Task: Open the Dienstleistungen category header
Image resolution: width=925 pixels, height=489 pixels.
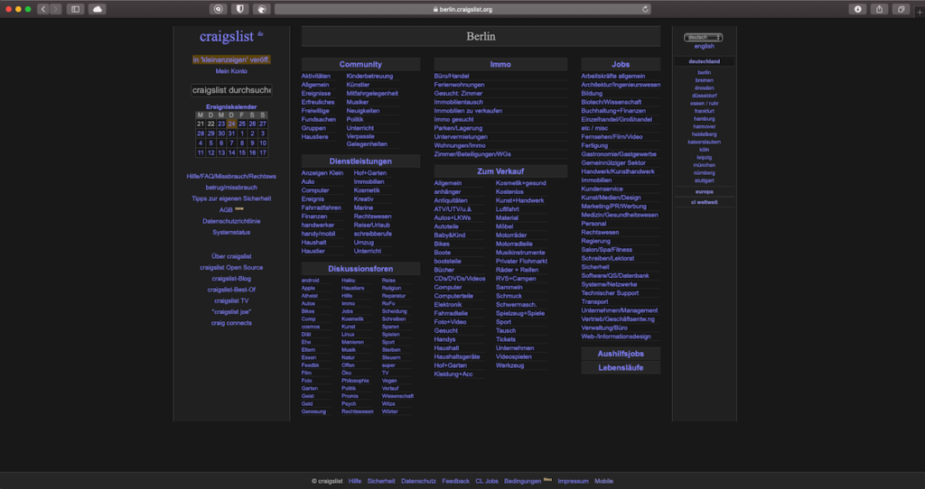Action: pos(360,161)
